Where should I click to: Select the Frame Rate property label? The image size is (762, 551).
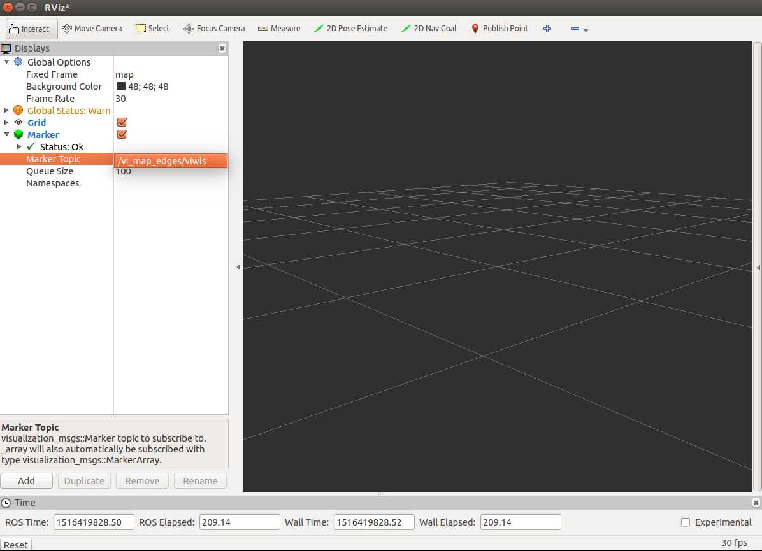(x=50, y=99)
